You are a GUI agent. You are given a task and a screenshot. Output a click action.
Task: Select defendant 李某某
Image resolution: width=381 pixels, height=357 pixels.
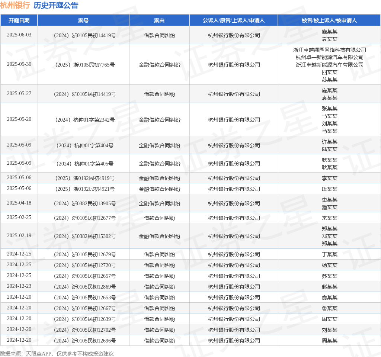(x=330, y=178)
